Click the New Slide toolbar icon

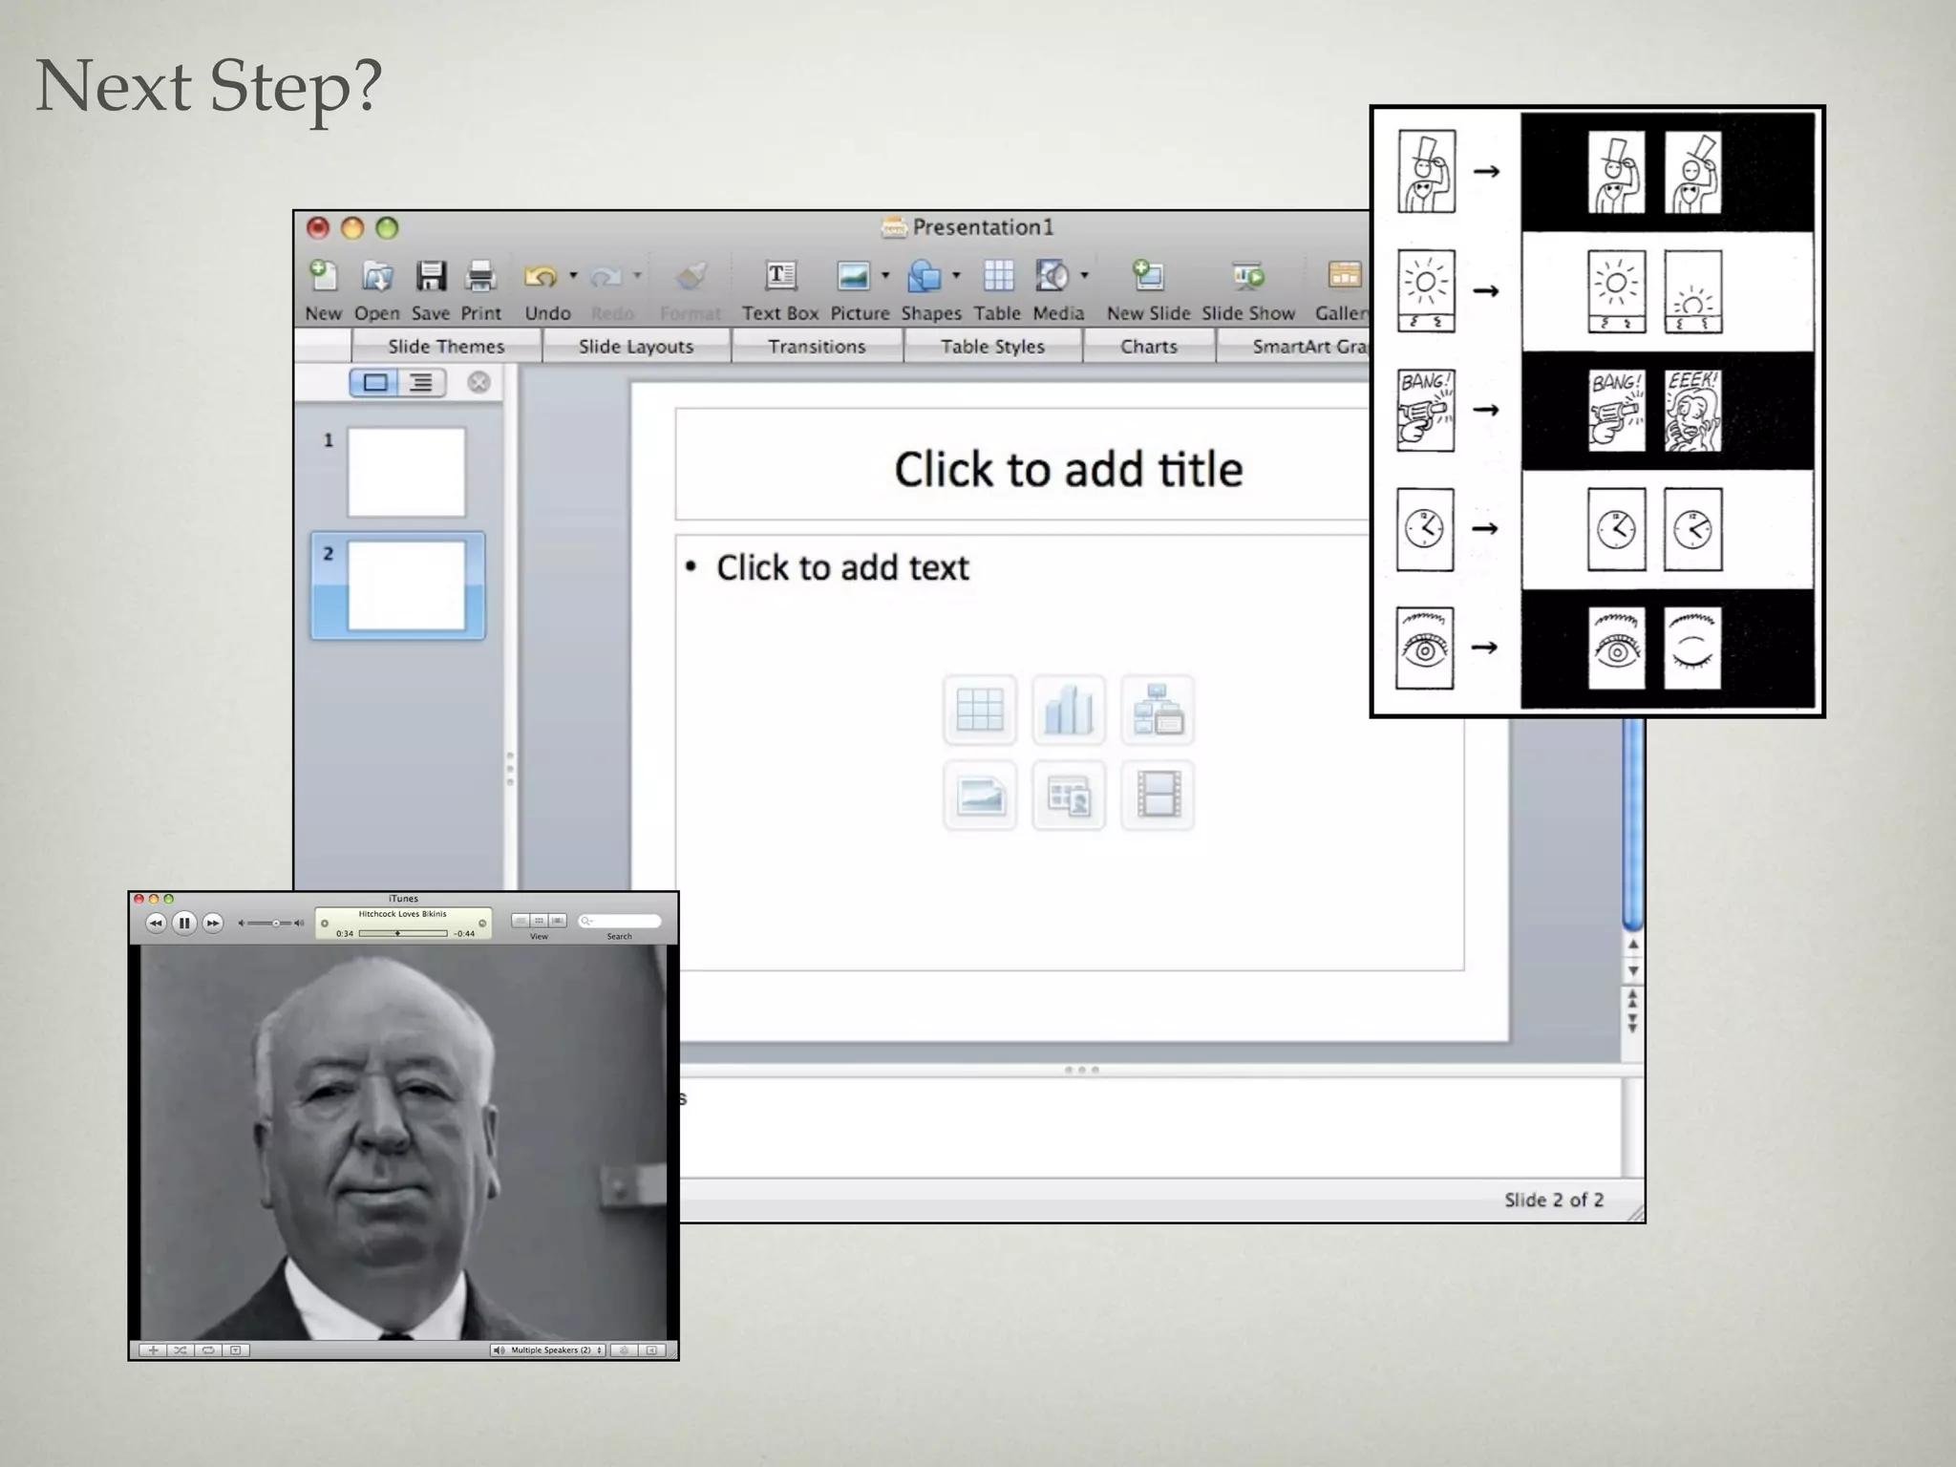[1147, 277]
